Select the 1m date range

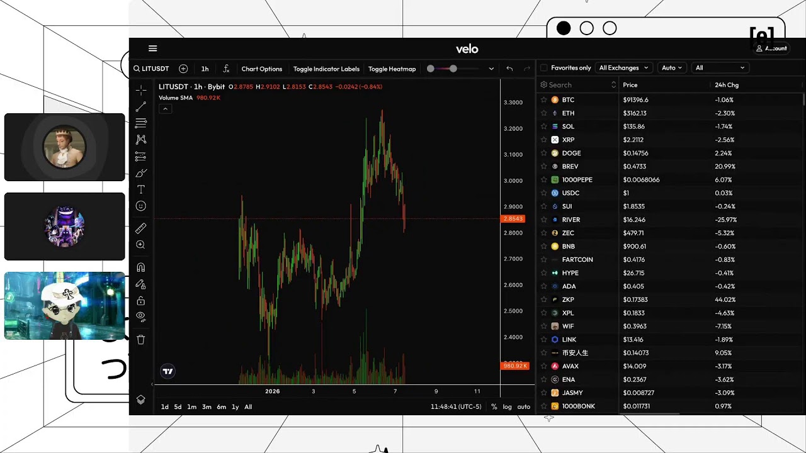(x=192, y=407)
